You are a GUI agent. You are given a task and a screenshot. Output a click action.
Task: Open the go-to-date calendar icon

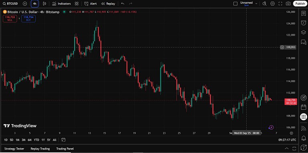point(63,140)
